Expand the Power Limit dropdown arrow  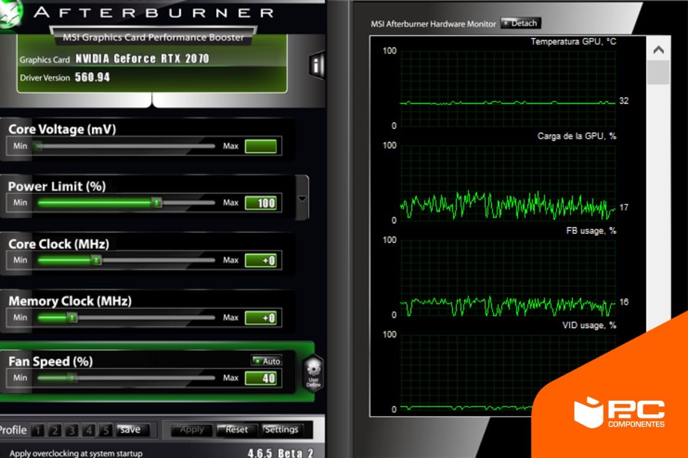pos(302,199)
